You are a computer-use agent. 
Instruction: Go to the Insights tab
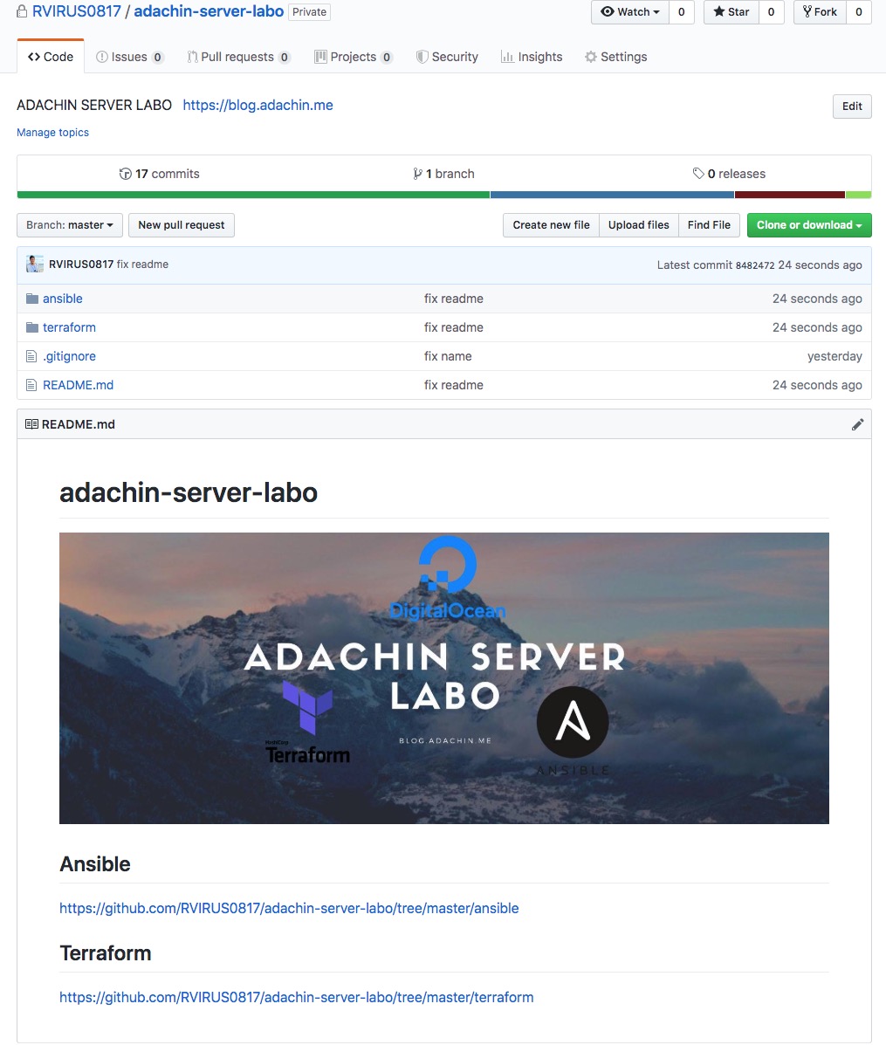531,57
